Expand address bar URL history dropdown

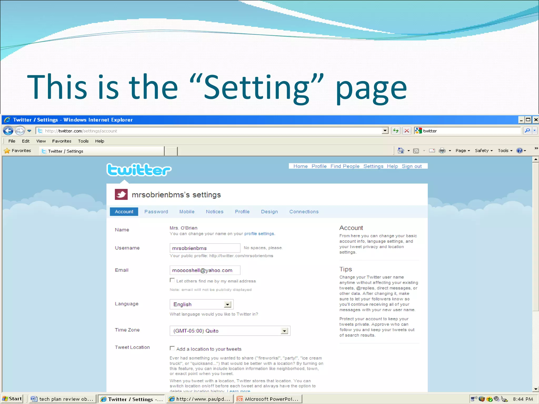[385, 131]
